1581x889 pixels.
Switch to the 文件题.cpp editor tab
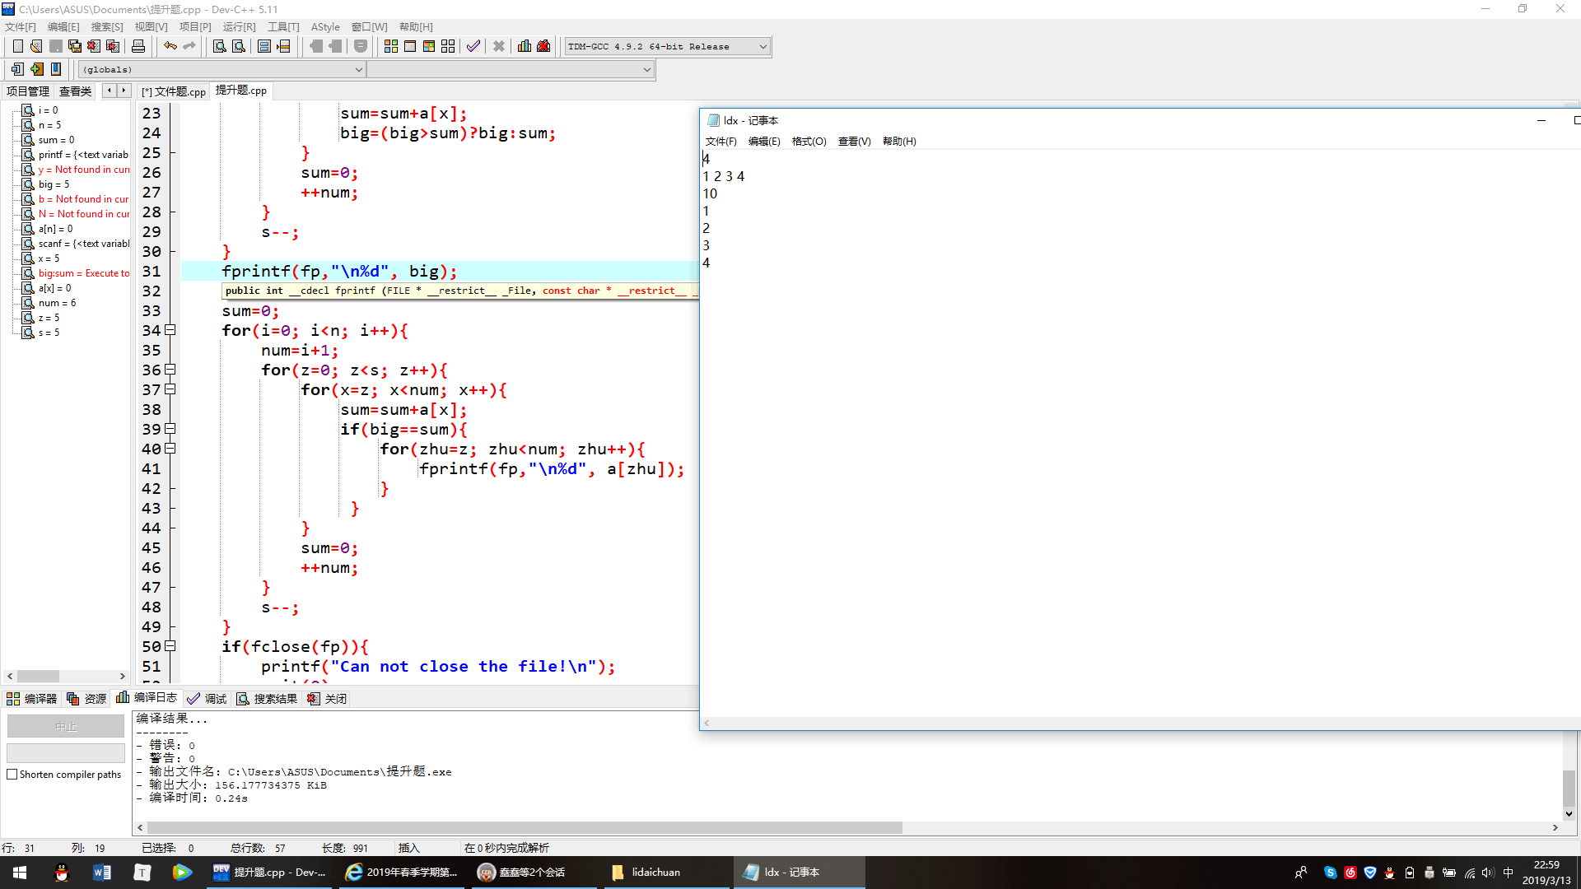tap(174, 91)
